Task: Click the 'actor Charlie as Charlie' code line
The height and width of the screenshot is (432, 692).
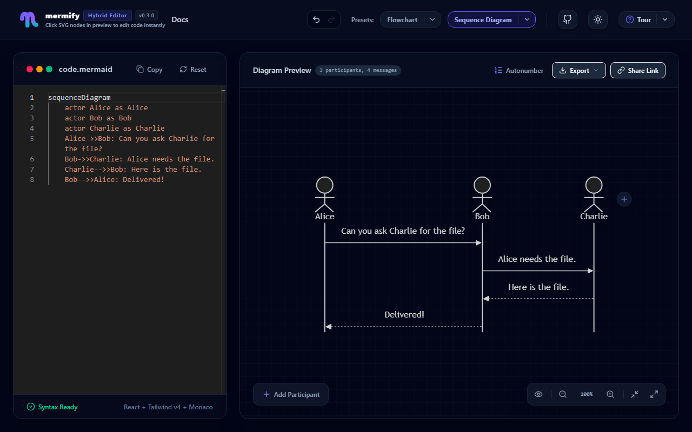Action: [x=115, y=129]
